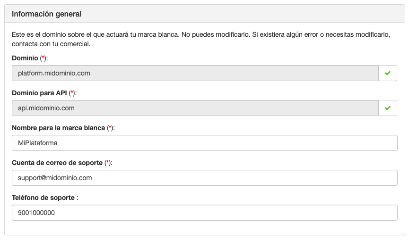This screenshot has width=409, height=240.
Task: Click the 'contacta con tu comercial' text
Action: [x=51, y=44]
